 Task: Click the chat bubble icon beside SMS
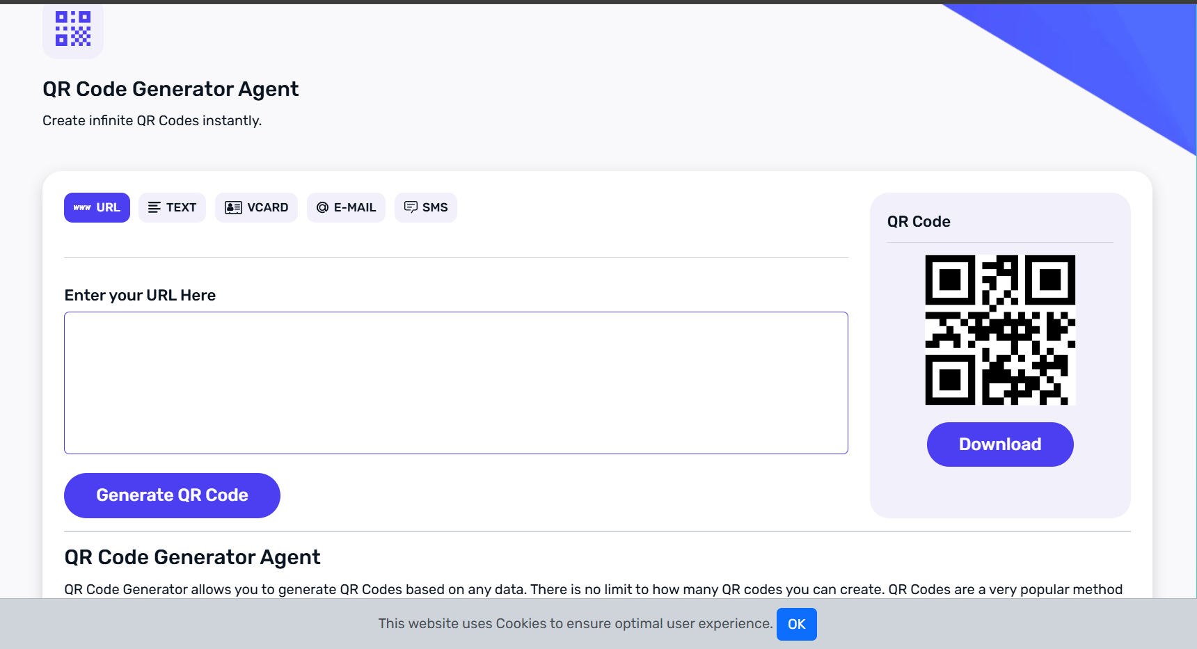[411, 207]
